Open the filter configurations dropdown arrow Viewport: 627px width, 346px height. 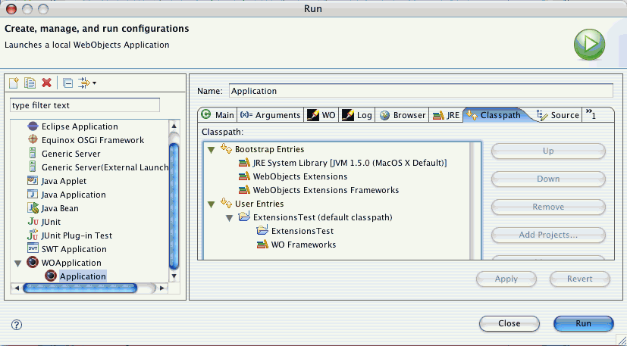click(94, 83)
